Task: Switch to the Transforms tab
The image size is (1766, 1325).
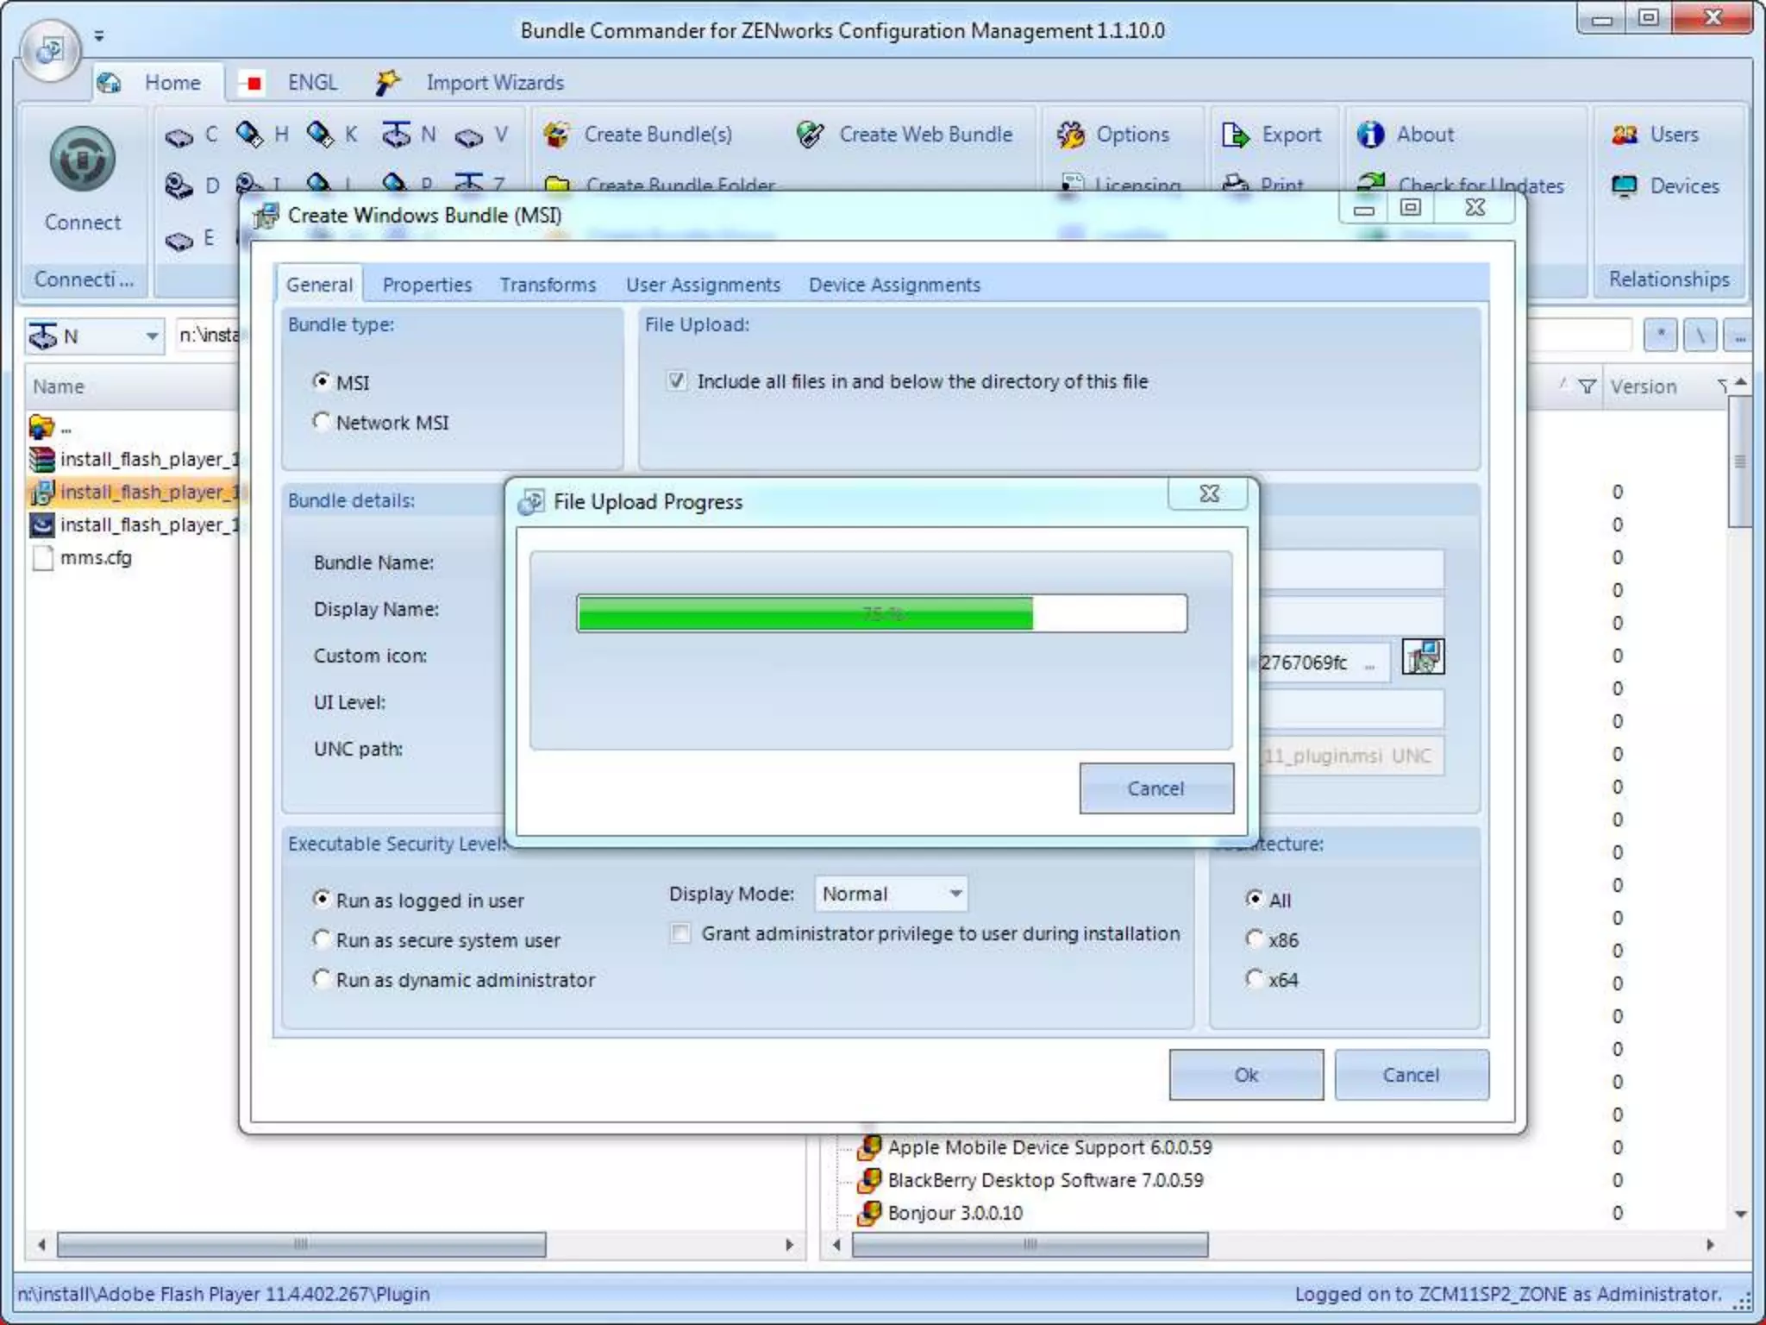Action: [x=548, y=285]
